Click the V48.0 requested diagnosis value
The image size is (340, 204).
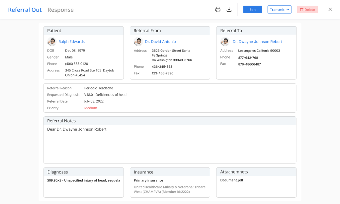105,95
